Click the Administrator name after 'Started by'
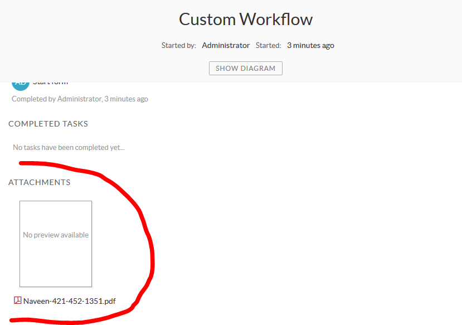 click(226, 45)
